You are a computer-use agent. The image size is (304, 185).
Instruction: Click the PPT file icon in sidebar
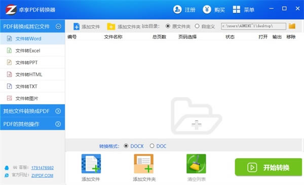tap(9, 62)
